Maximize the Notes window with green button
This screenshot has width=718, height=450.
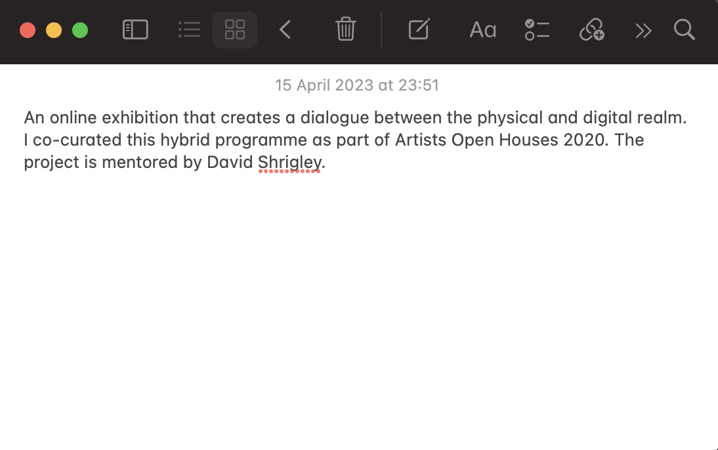[x=80, y=30]
